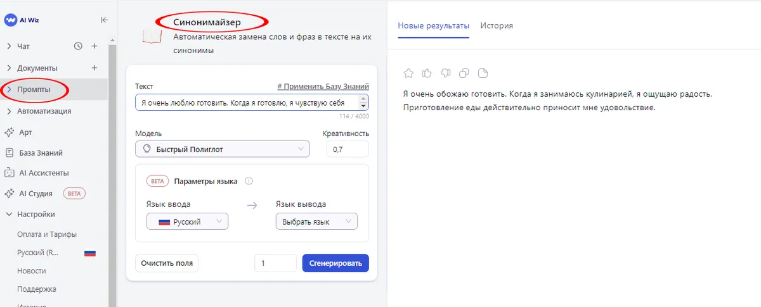Select Русский (R... language setting

[x=38, y=253]
